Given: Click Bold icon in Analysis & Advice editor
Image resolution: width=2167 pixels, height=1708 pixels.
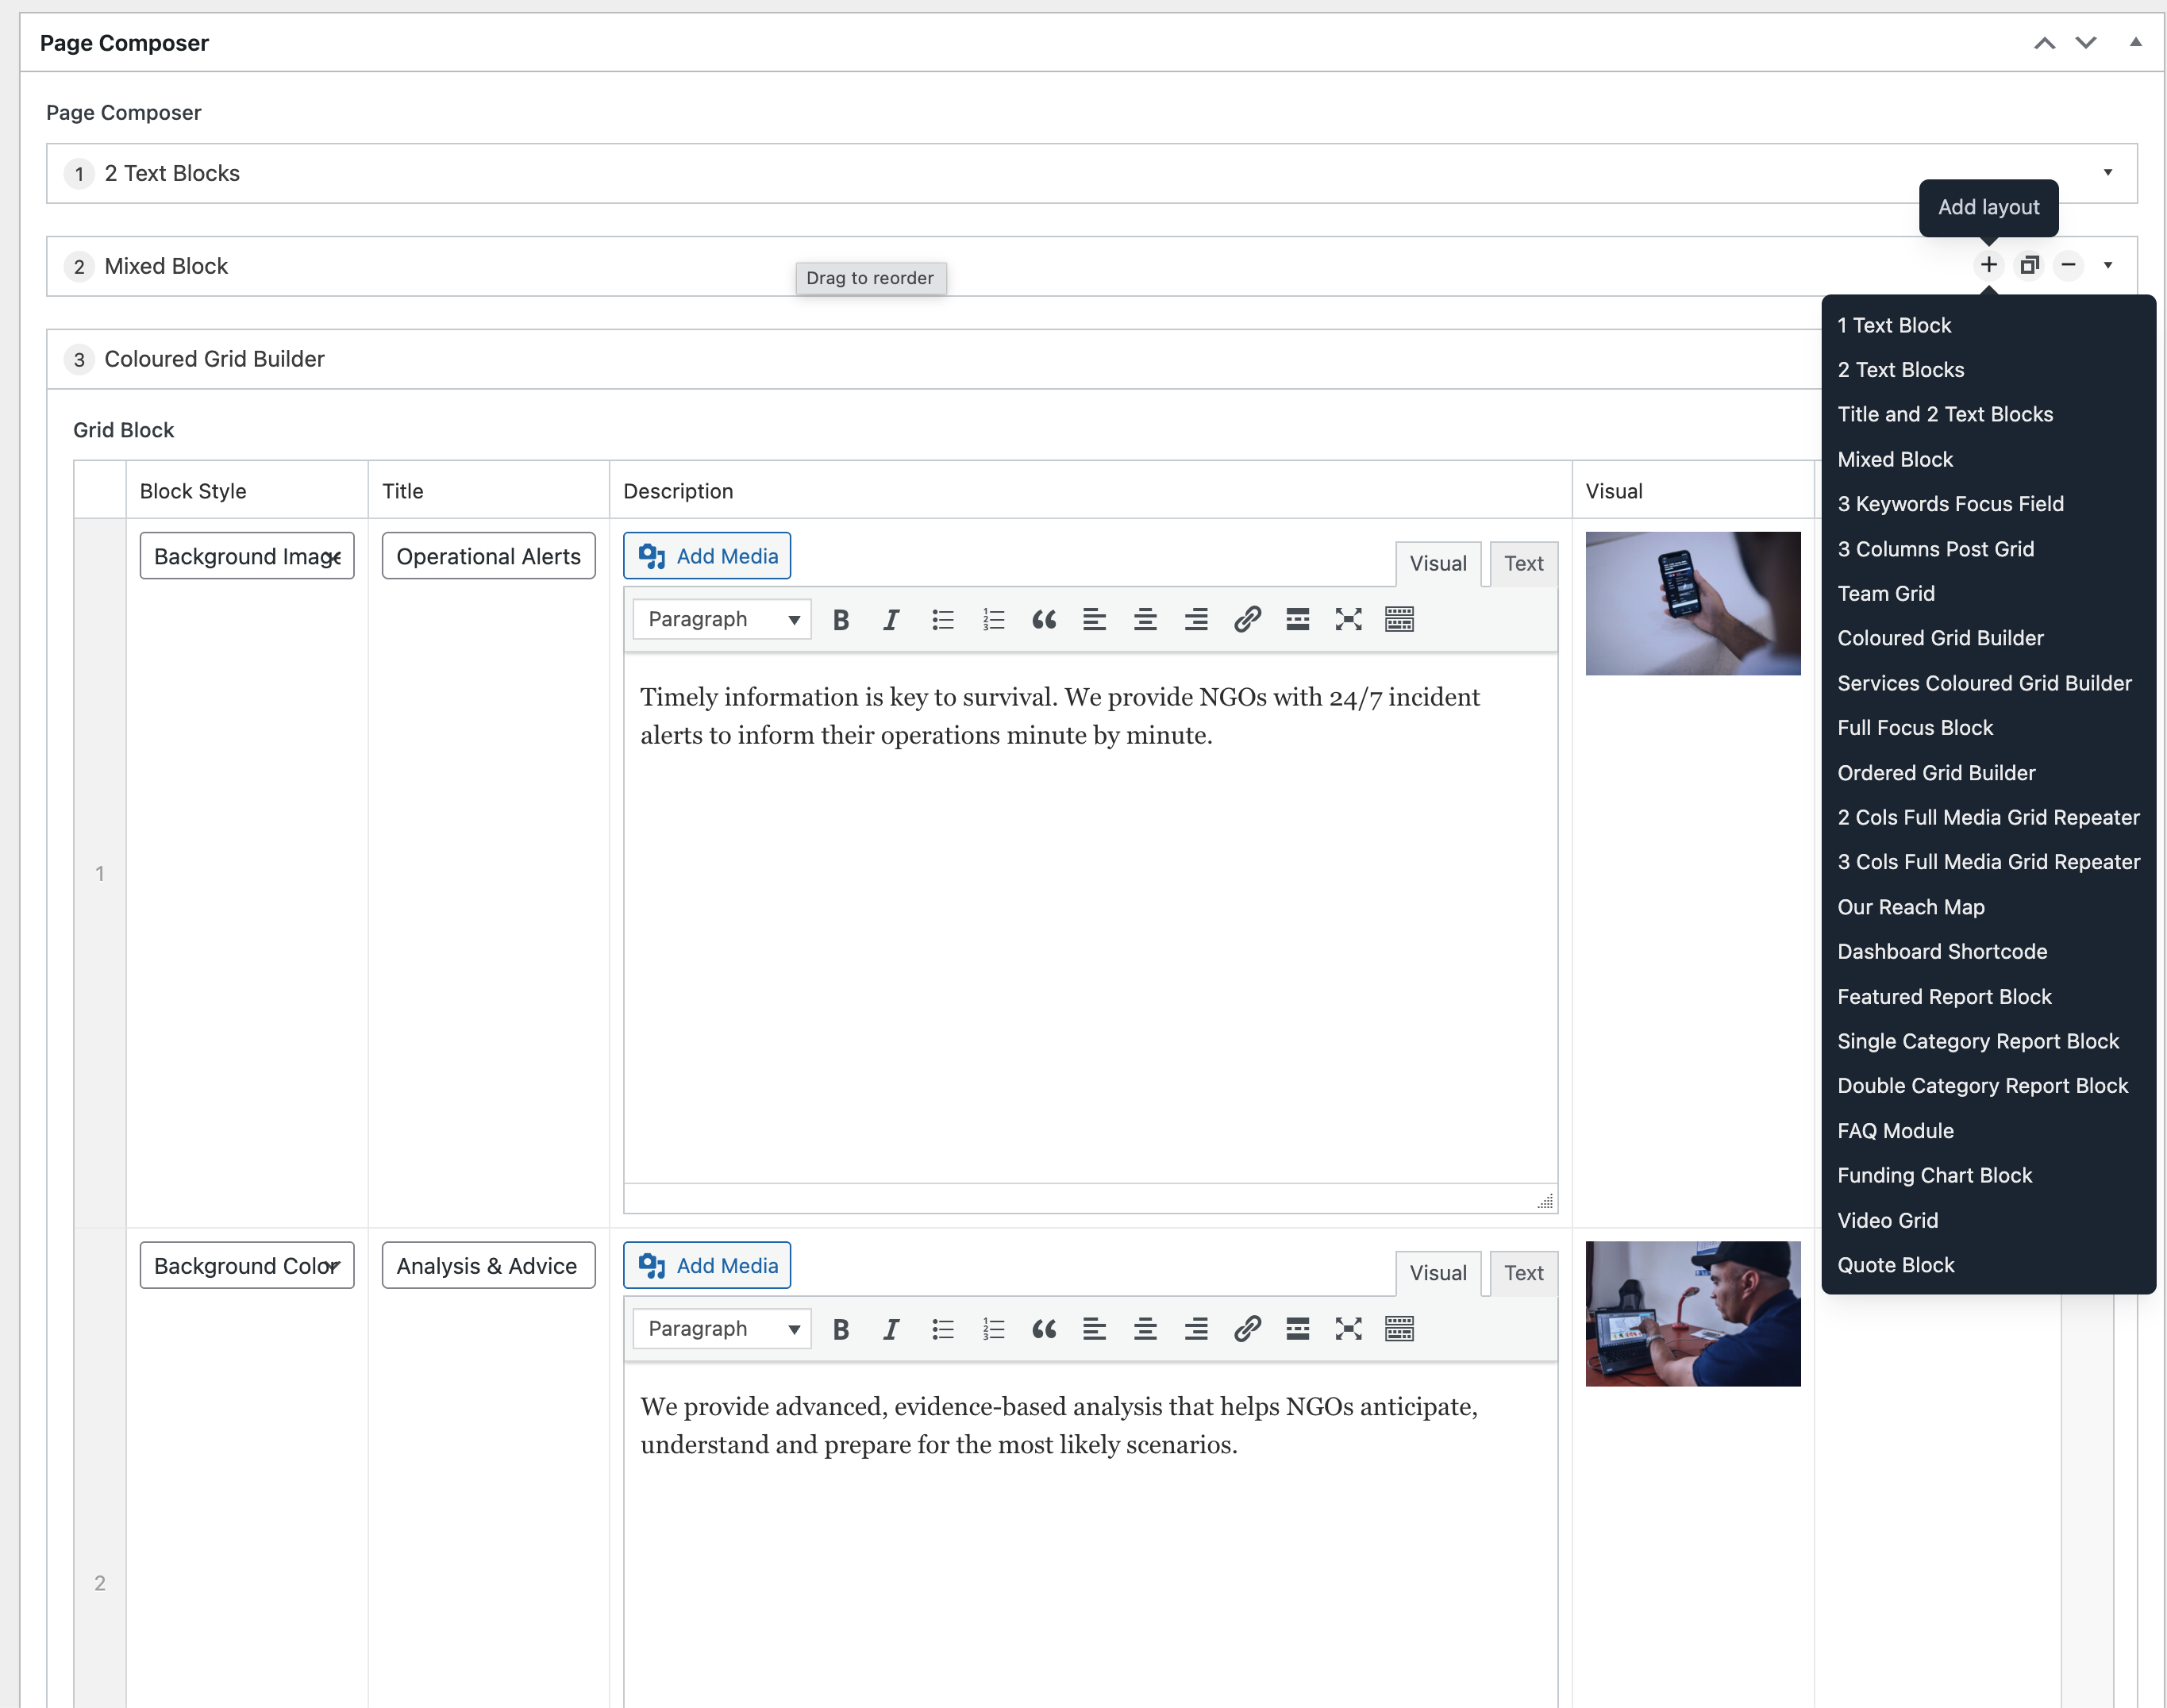Looking at the screenshot, I should (841, 1329).
